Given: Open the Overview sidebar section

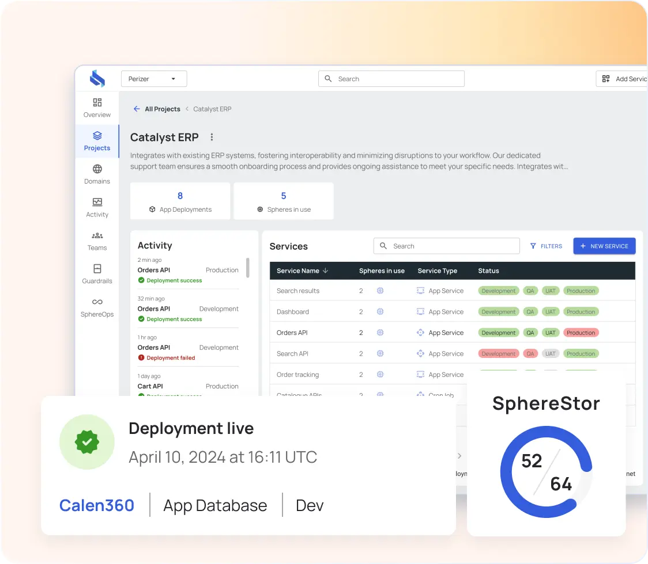Looking at the screenshot, I should tap(97, 108).
